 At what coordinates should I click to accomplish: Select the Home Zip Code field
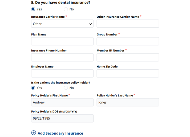click(128, 74)
